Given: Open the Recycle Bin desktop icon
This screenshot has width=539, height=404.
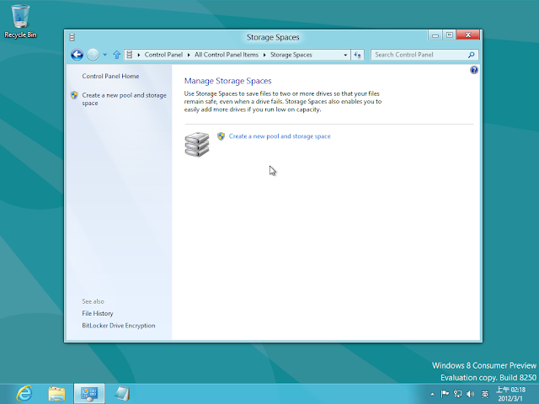Looking at the screenshot, I should (20, 21).
